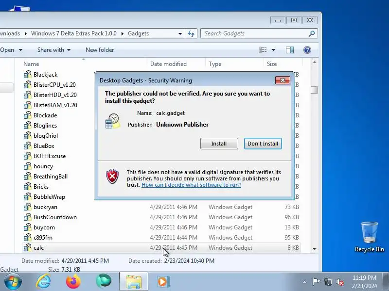Screen dimensions: 389x291
Task: Select the Blockade gadget icon
Action: (x=28, y=115)
